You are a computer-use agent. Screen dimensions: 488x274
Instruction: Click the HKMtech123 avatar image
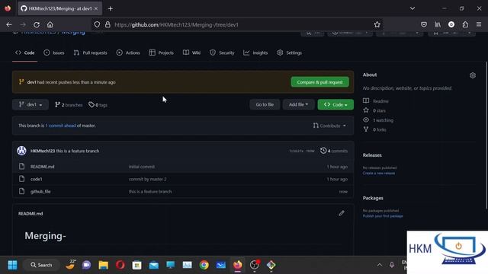[x=22, y=151]
